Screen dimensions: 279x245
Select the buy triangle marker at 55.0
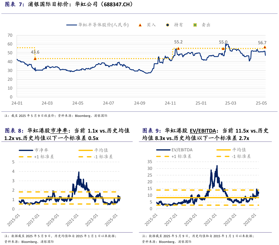click(223, 49)
